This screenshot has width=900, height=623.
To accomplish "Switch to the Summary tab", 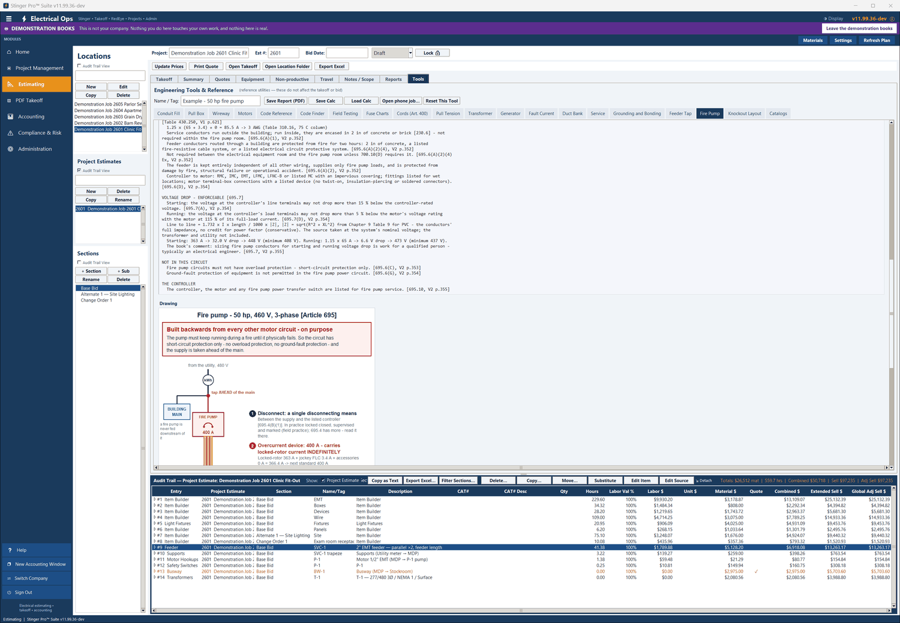I will (193, 79).
